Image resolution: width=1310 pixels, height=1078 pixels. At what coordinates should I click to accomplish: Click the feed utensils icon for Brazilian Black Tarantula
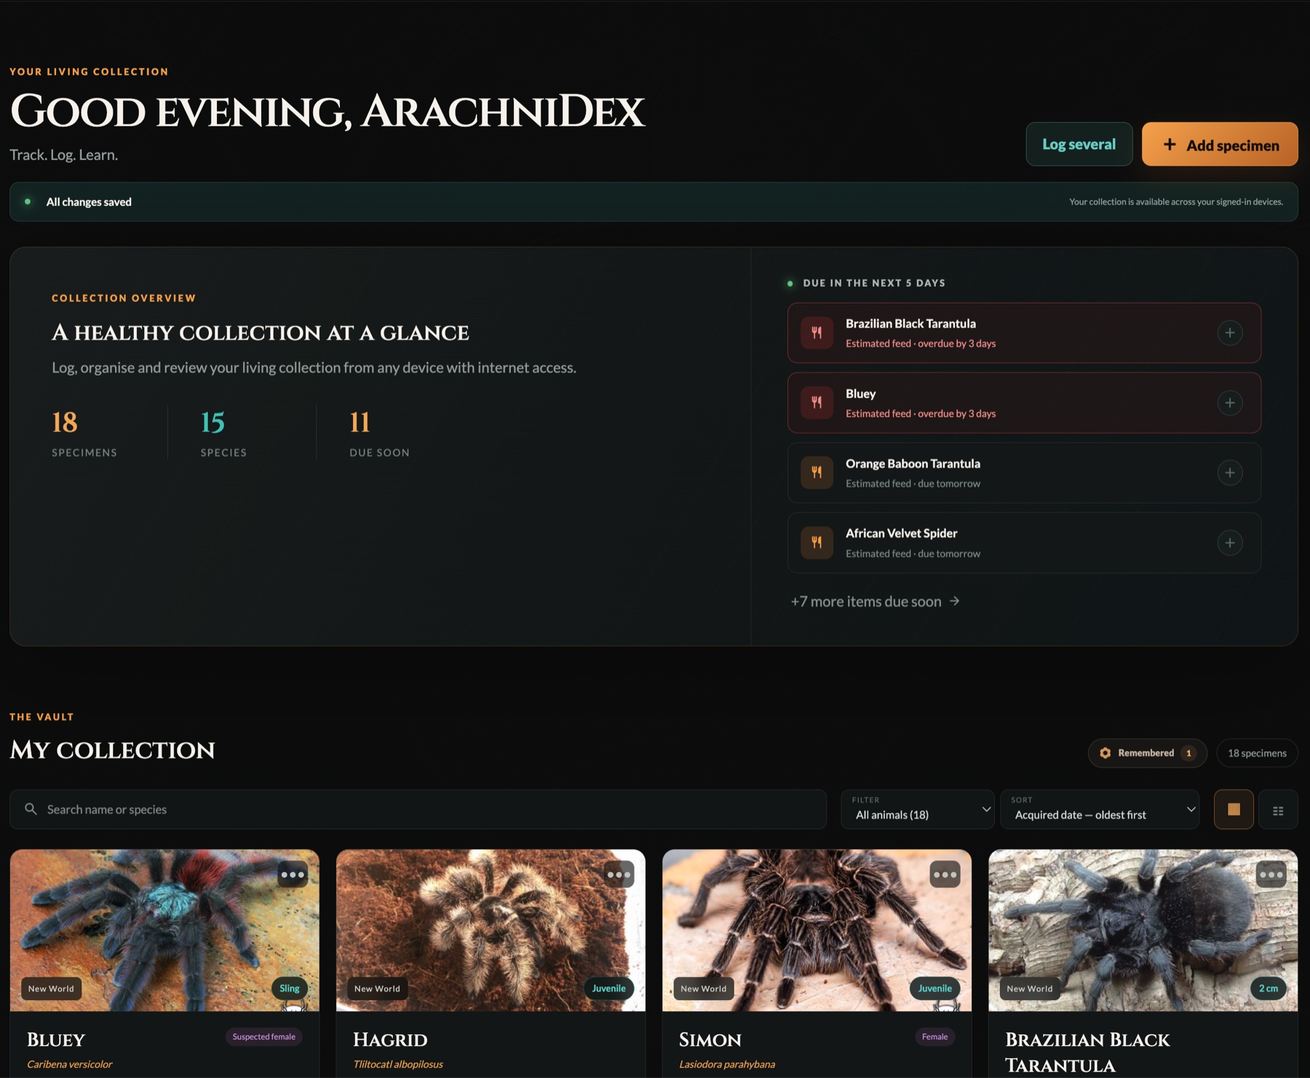coord(817,333)
